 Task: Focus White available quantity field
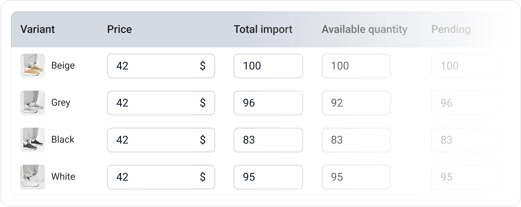(x=356, y=177)
